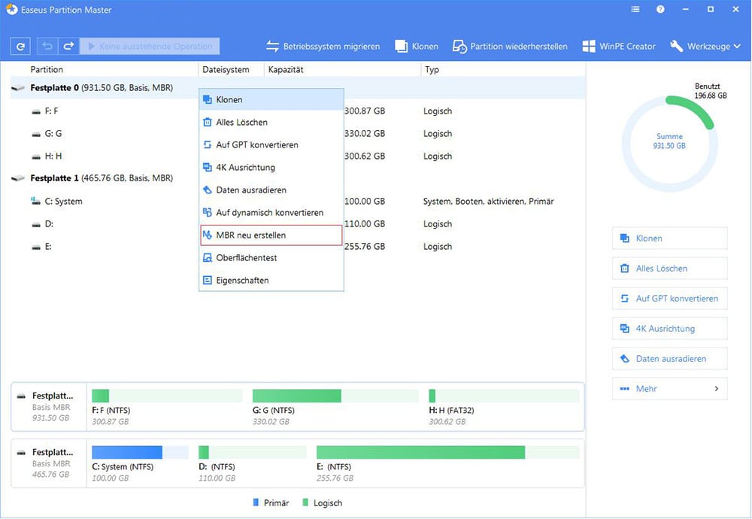Click the Alles Löschen sidebar button
This screenshot has width=752, height=519.
[x=669, y=268]
